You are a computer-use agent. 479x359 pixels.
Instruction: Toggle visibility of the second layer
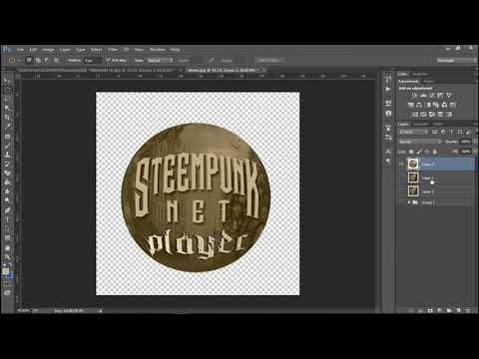[402, 178]
